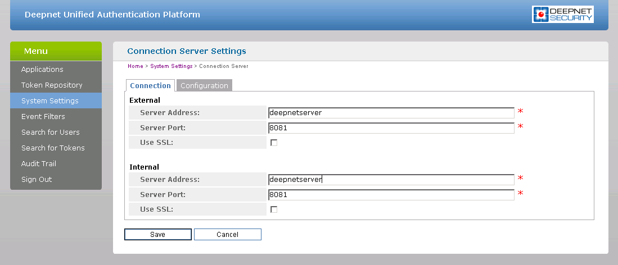Follow the Home breadcrumb link
The height and width of the screenshot is (265, 618).
[135, 66]
